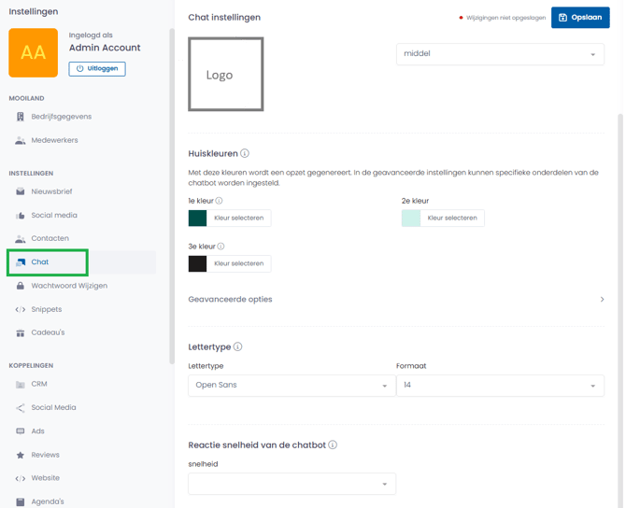The height and width of the screenshot is (508, 626).
Task: Expand the Geavanceerde opties section
Action: point(396,300)
